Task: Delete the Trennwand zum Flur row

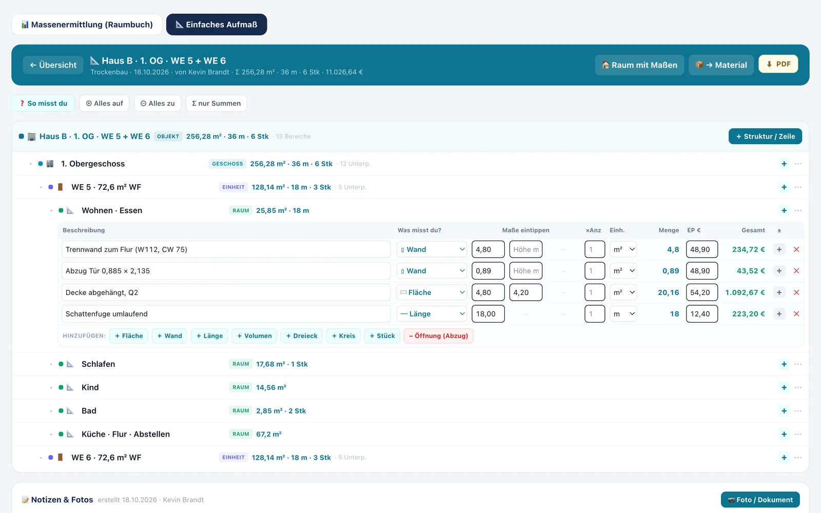Action: click(x=796, y=249)
